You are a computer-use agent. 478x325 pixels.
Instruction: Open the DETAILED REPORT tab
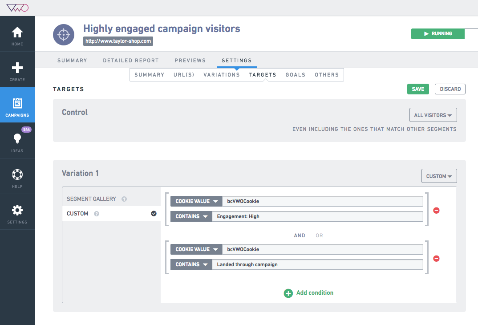click(130, 60)
